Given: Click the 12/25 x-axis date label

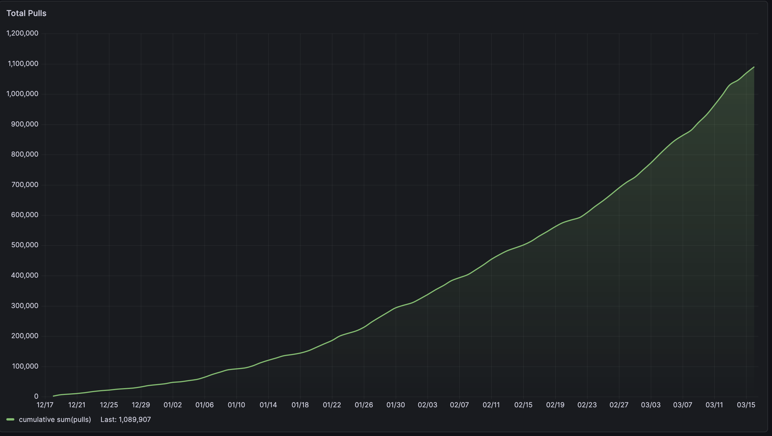Looking at the screenshot, I should 109,405.
